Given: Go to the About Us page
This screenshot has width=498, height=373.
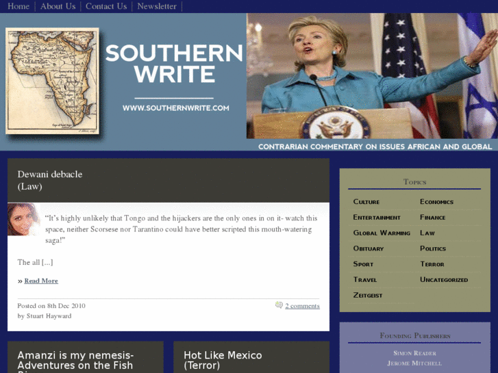Looking at the screenshot, I should pos(58,6).
